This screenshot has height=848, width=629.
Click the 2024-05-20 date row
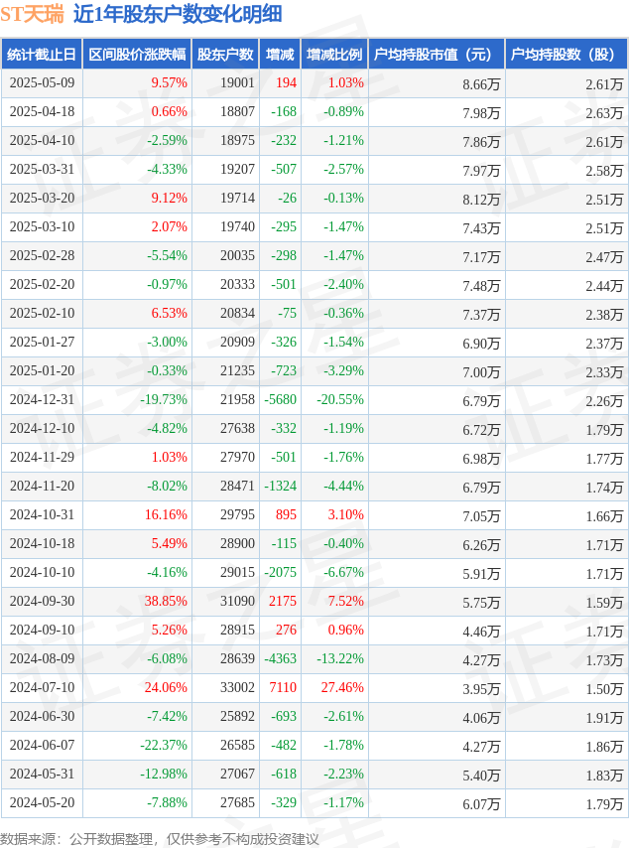(314, 802)
